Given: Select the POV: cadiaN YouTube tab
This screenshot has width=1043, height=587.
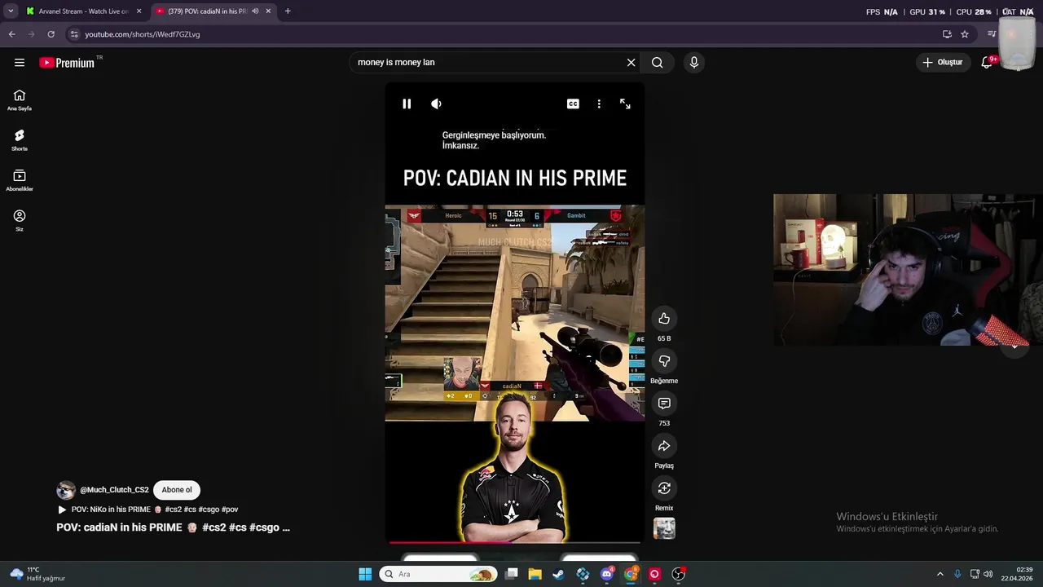Looking at the screenshot, I should (x=206, y=11).
